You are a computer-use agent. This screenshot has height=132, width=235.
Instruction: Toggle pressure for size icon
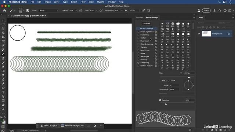pos(144,11)
